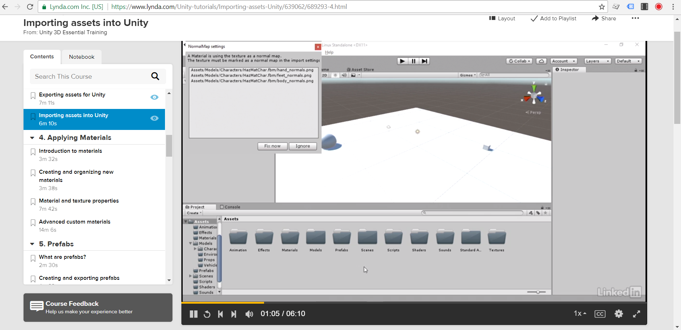681x330 pixels.
Task: Open Create dropdown in Project panel
Action: coord(194,213)
